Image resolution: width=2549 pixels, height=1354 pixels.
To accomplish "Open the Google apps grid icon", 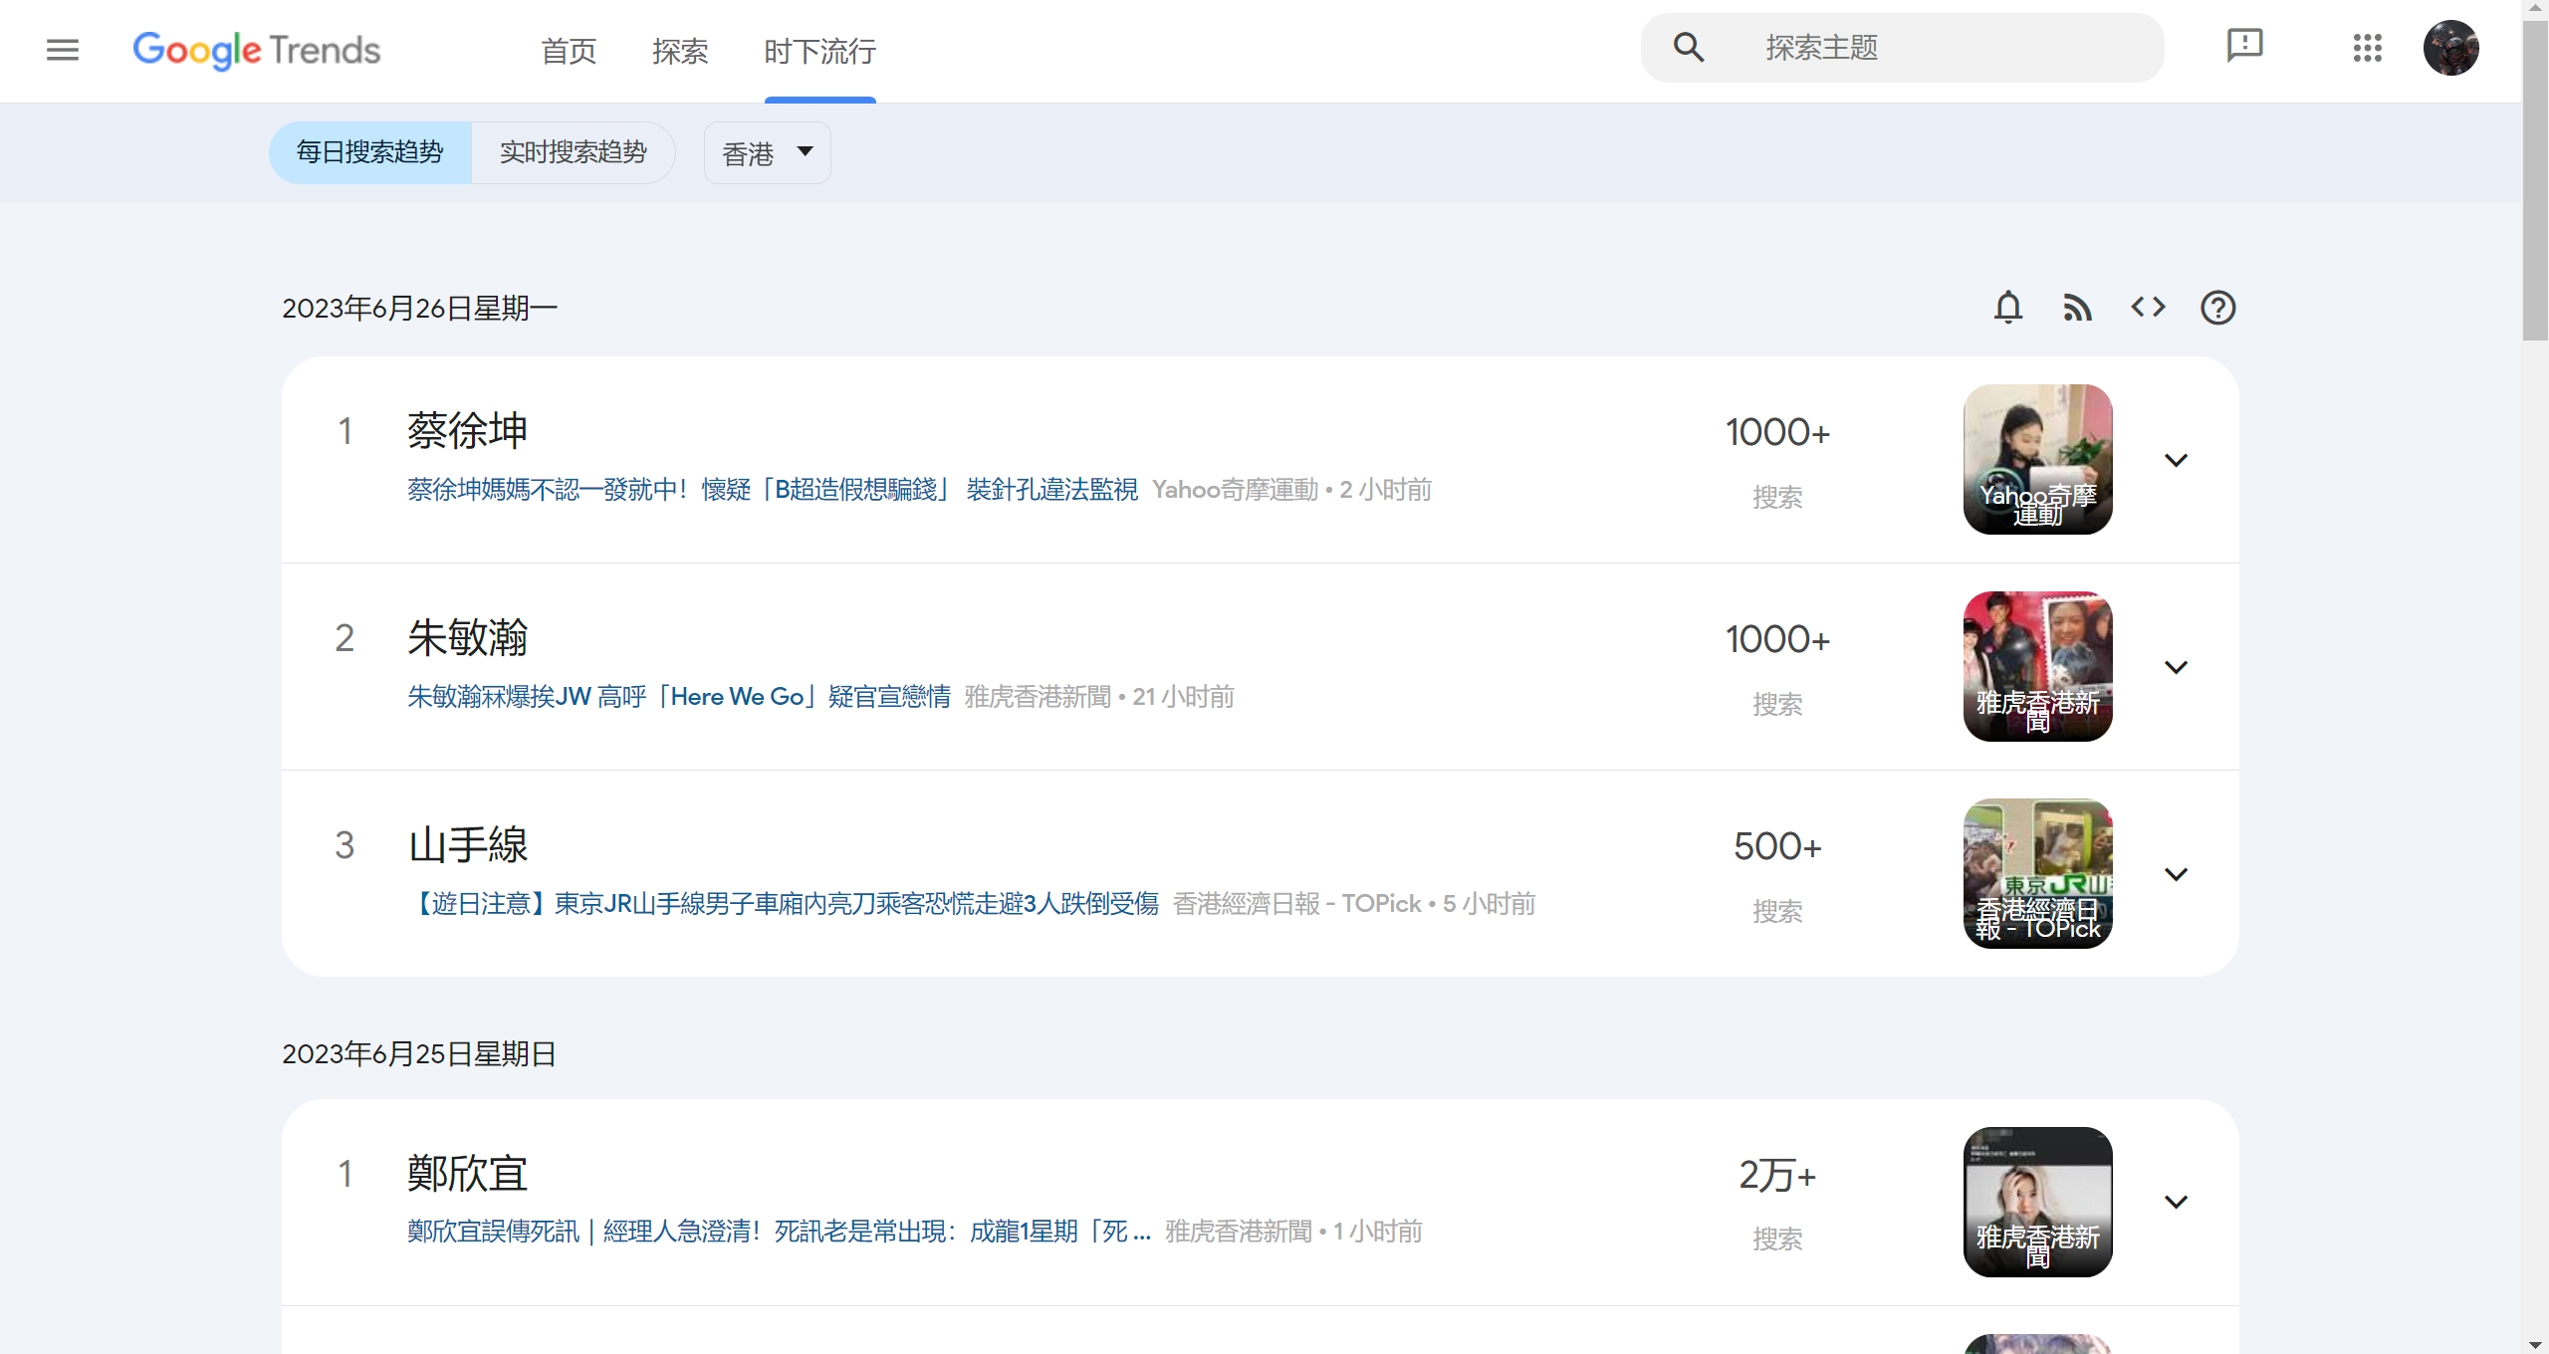I will click(x=2368, y=48).
